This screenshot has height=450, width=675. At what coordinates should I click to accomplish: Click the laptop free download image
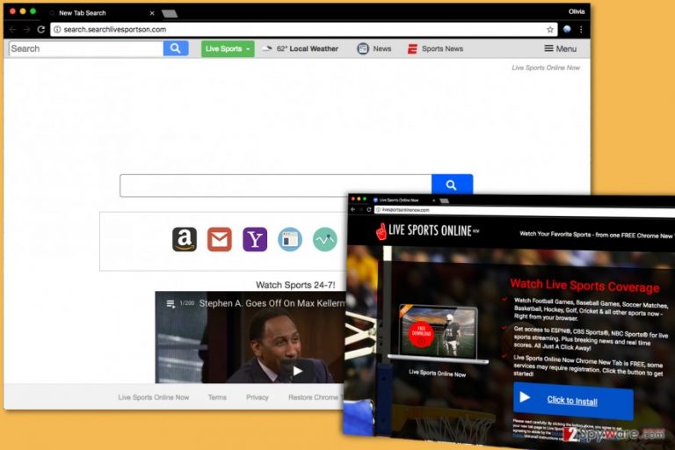pyautogui.click(x=438, y=333)
